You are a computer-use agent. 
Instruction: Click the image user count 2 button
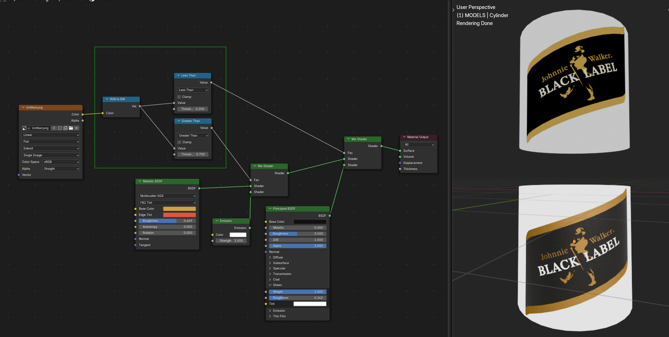(54, 128)
